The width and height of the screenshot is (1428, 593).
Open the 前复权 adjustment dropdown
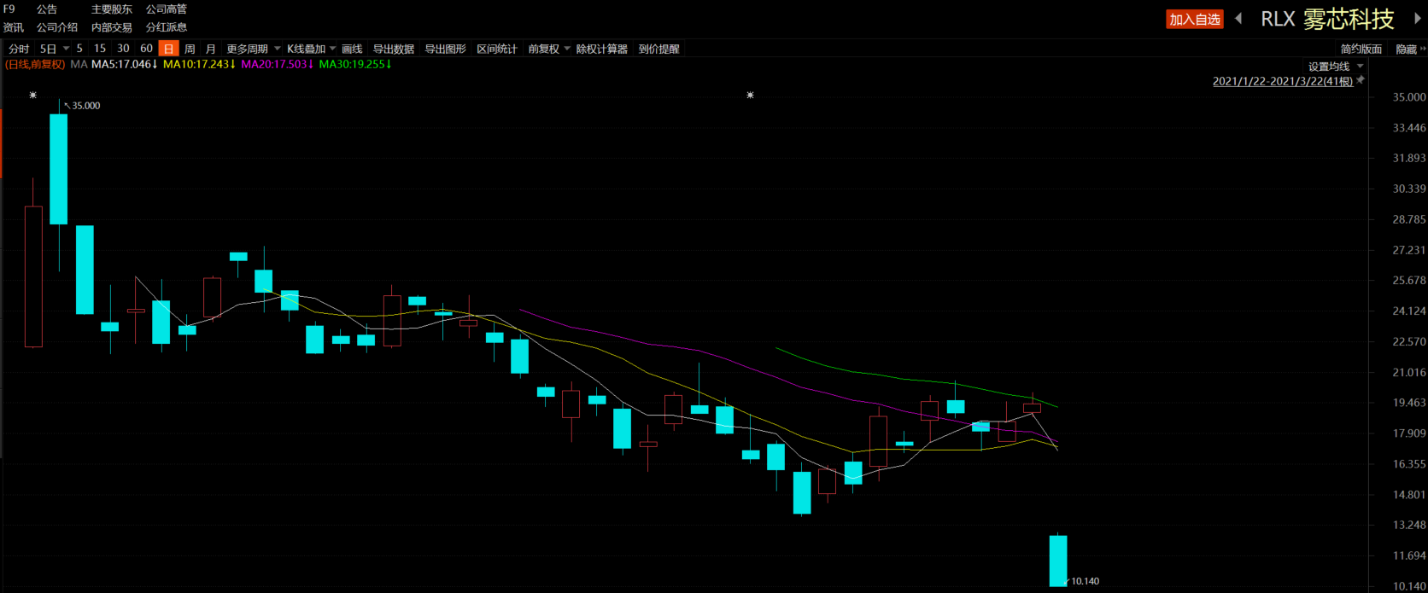coord(548,49)
